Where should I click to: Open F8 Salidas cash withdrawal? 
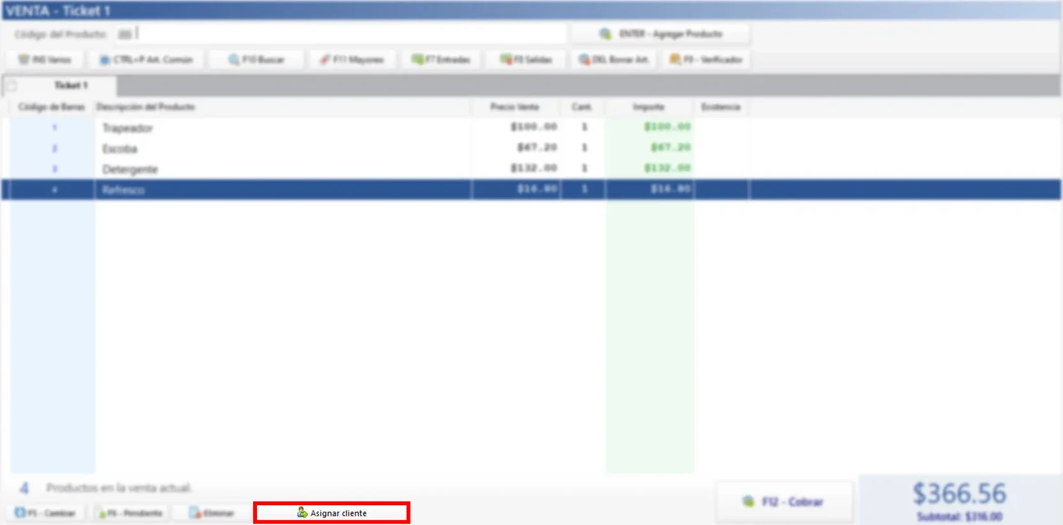[x=526, y=60]
